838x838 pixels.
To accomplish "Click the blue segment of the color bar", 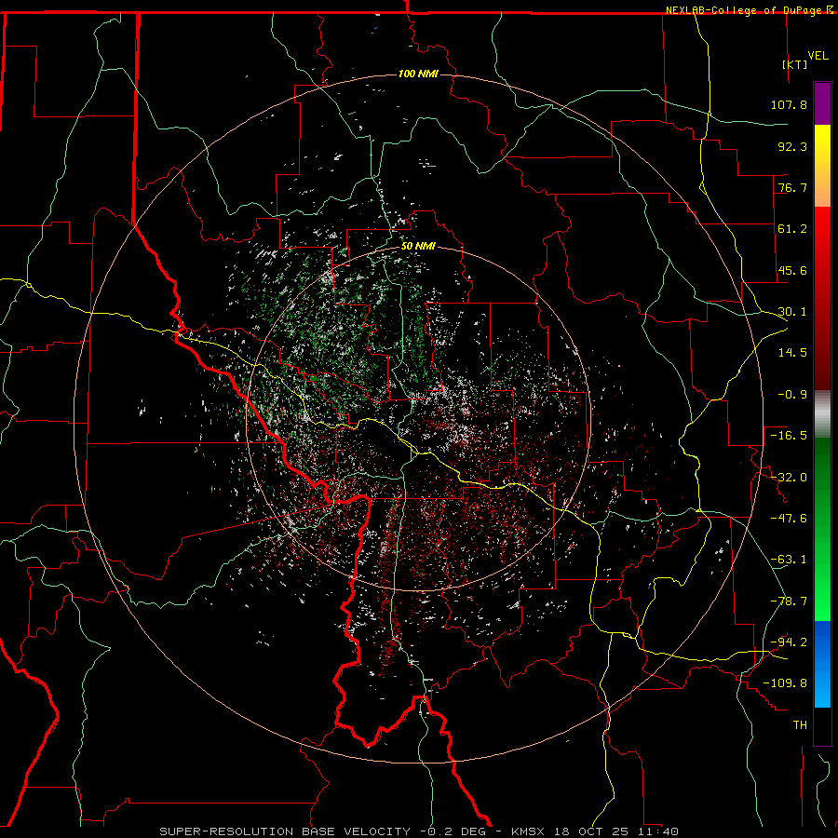I will (x=822, y=664).
